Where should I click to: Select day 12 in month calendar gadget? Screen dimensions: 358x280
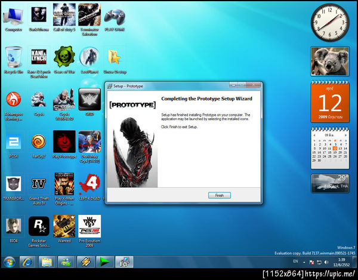[335, 149]
